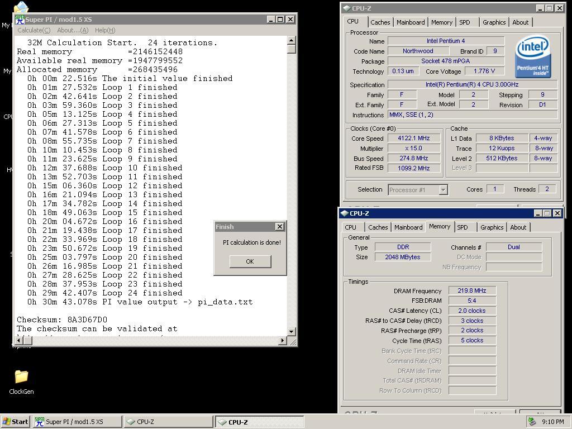This screenshot has width=572, height=429.
Task: Switch to Memory tab in upper CPU-Z
Action: click(x=441, y=22)
